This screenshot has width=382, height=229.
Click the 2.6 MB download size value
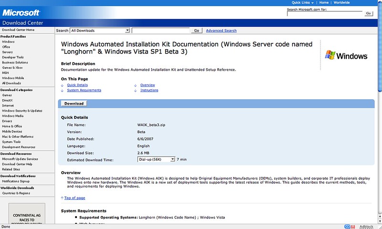[x=143, y=153]
